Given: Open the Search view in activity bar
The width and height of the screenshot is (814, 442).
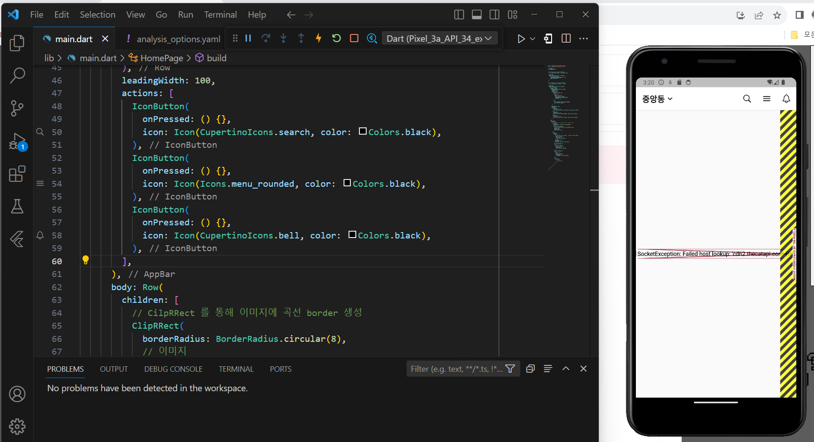Looking at the screenshot, I should click(x=17, y=75).
